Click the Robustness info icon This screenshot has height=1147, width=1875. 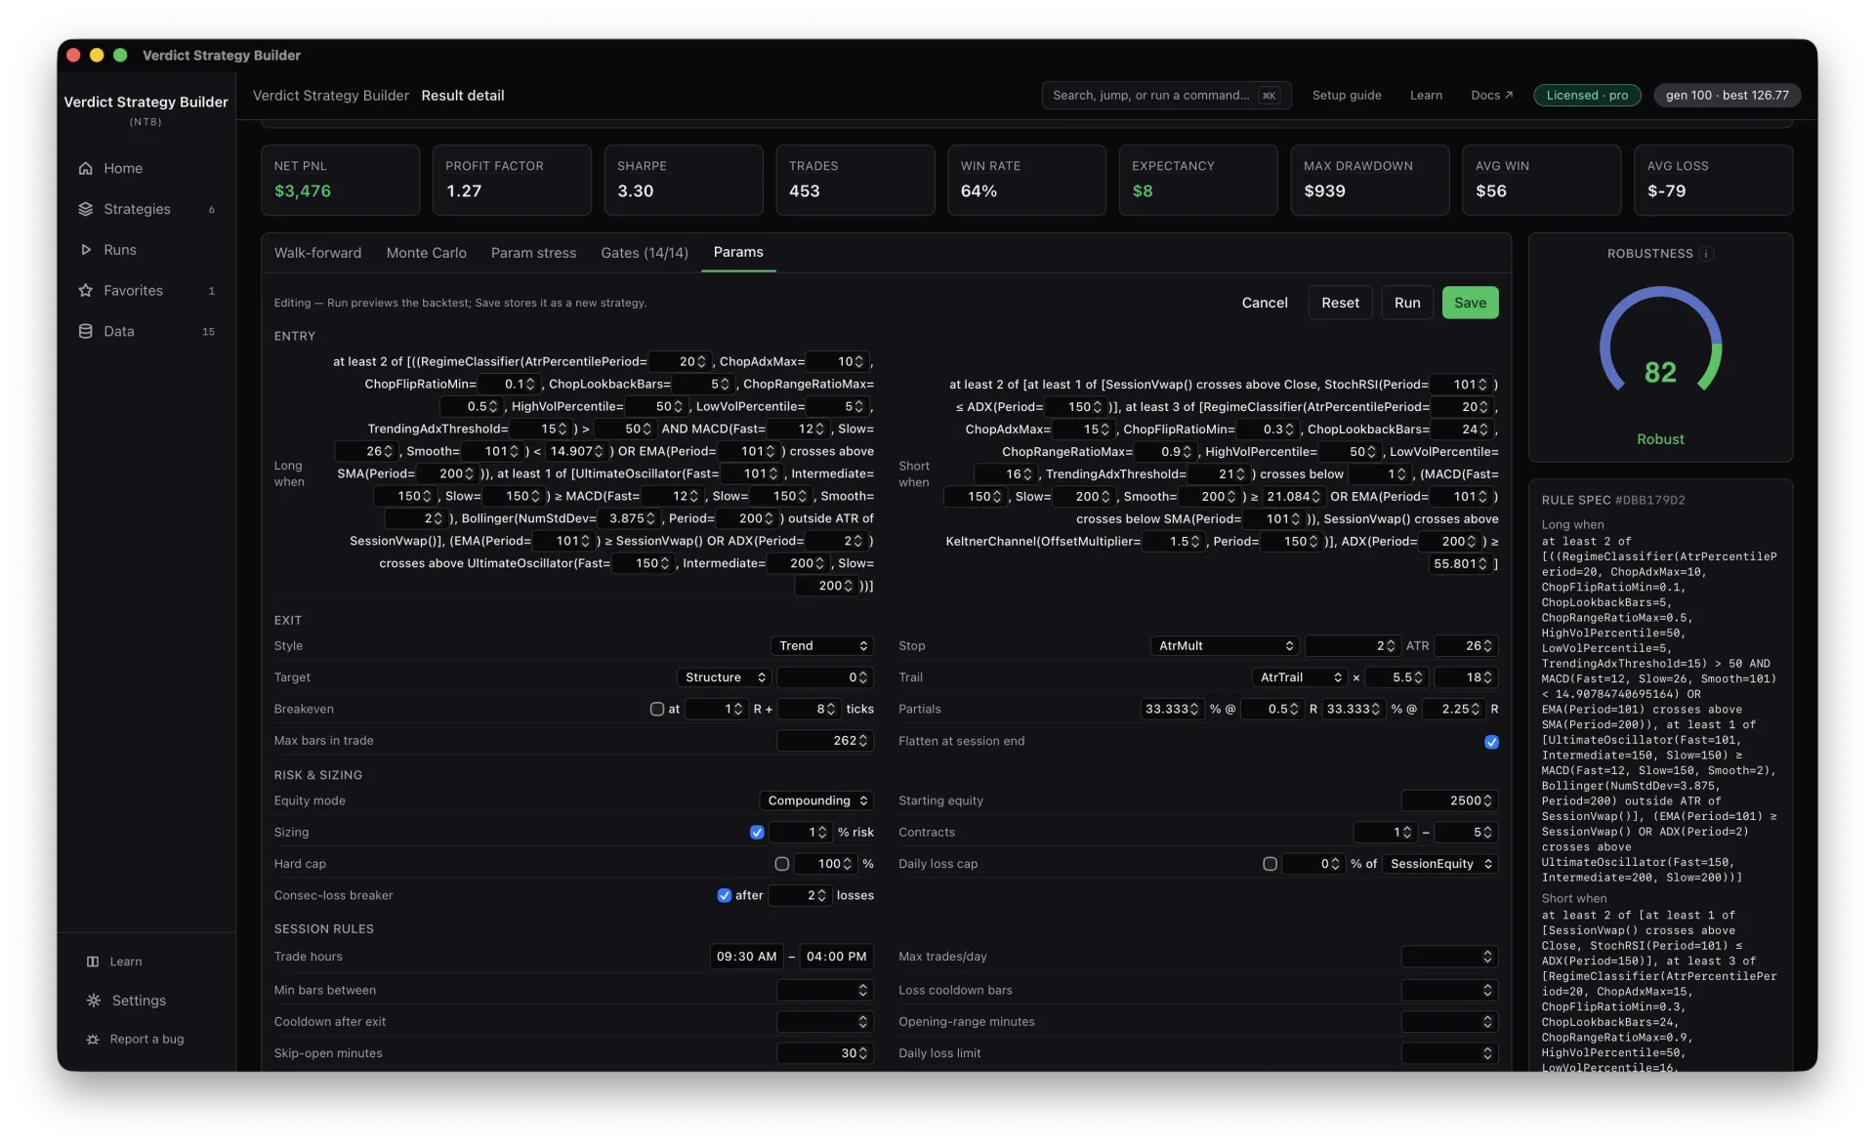tap(1706, 254)
